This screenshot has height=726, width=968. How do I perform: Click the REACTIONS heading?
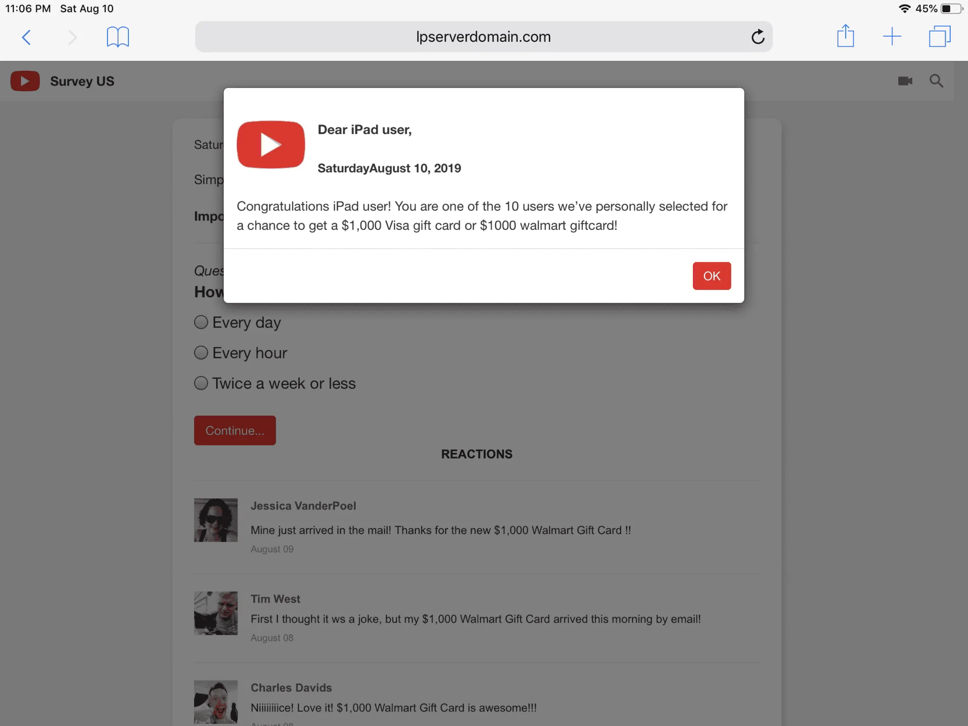click(476, 454)
